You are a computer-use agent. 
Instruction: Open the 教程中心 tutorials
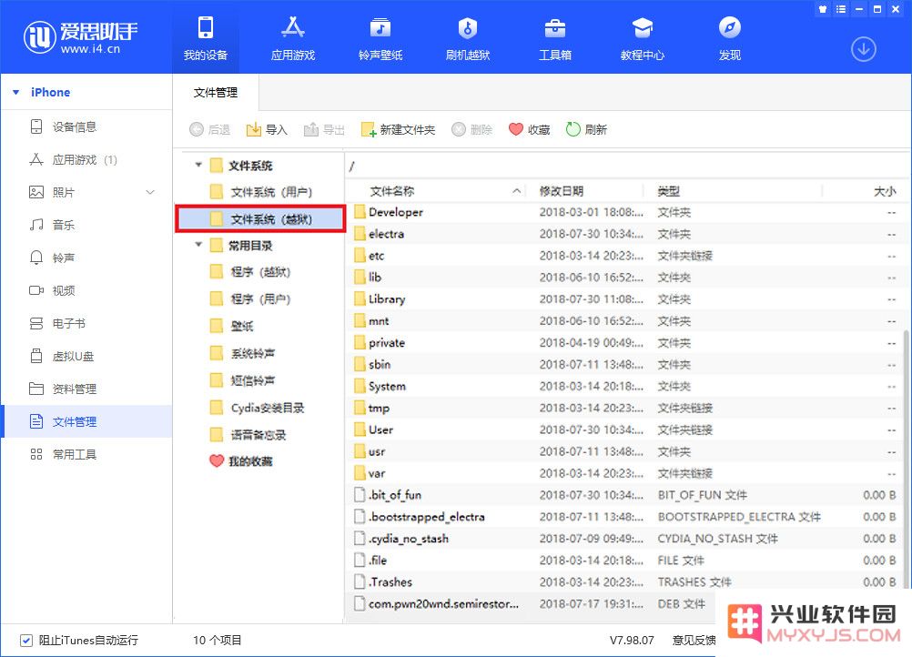[642, 38]
